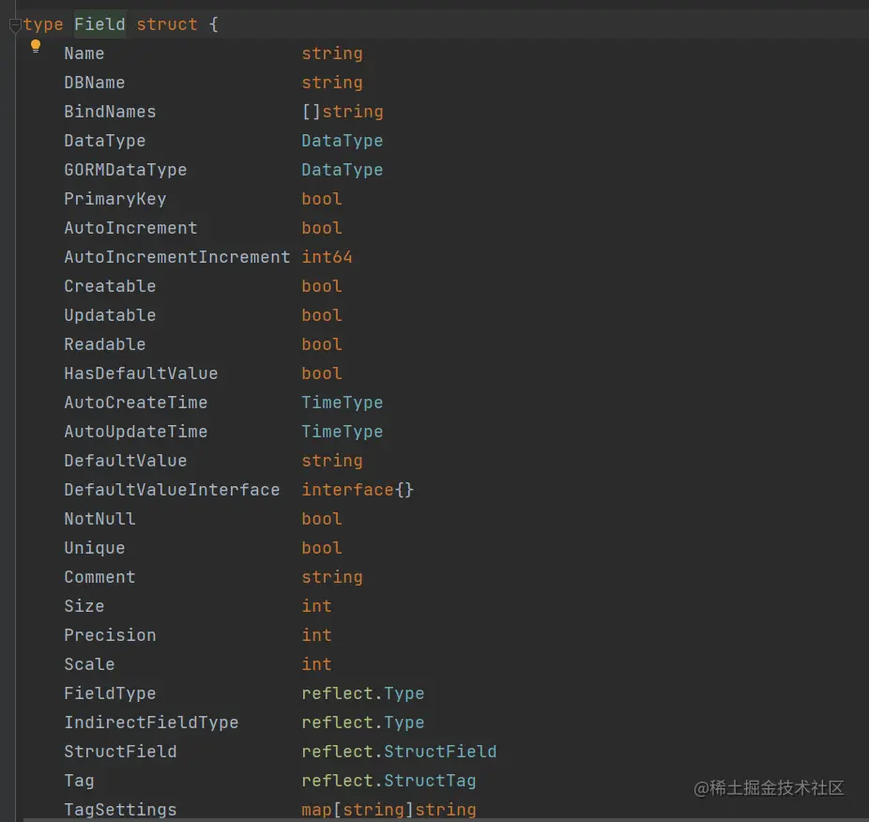The height and width of the screenshot is (822, 869).
Task: Click the FieldType field name
Action: (111, 694)
